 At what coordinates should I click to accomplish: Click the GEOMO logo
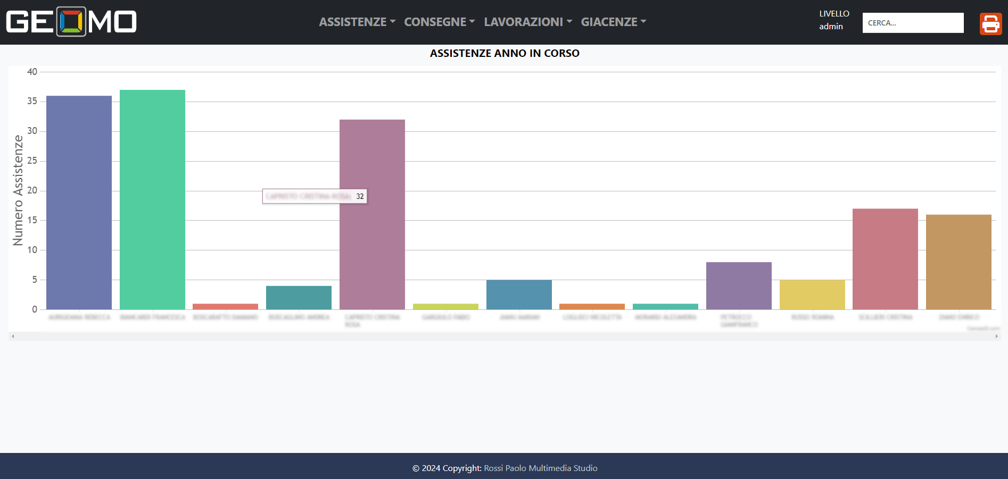71,22
